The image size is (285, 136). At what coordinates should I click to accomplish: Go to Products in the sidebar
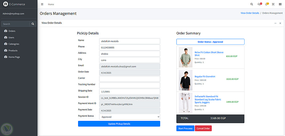point(13,50)
